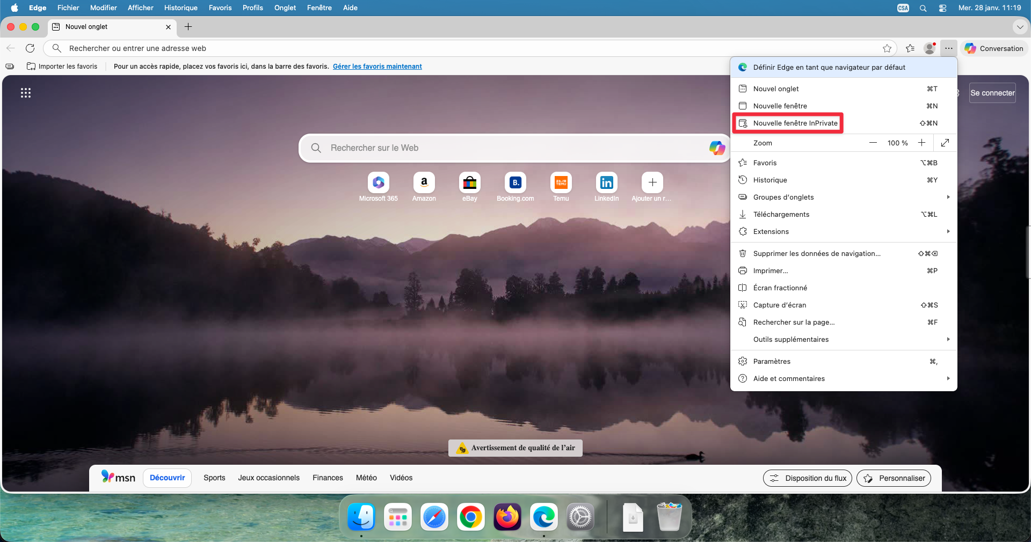The image size is (1031, 542).
Task: Open Spotlight search in menu bar
Action: [x=923, y=8]
